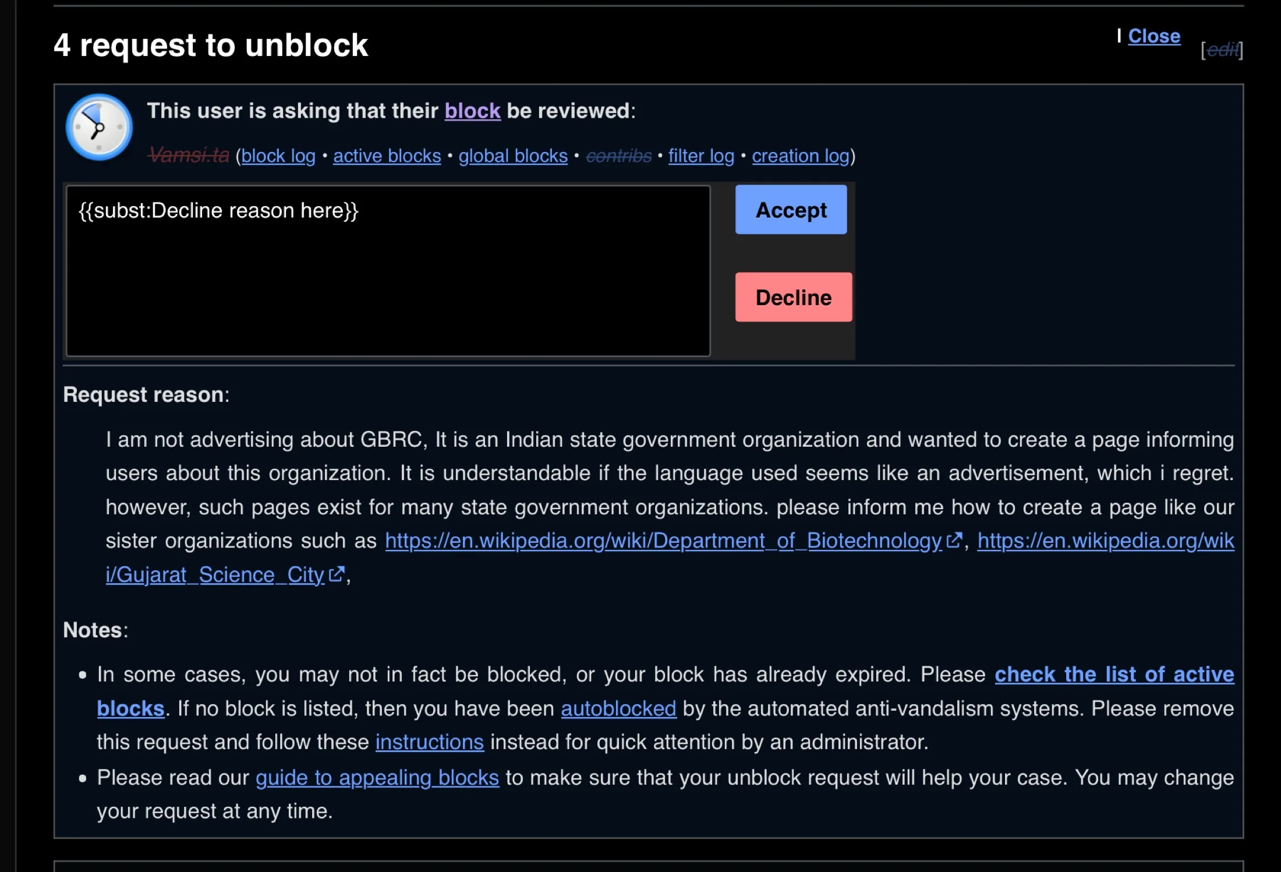Click the struck-through edit section link
The height and width of the screenshot is (872, 1281).
click(1222, 50)
